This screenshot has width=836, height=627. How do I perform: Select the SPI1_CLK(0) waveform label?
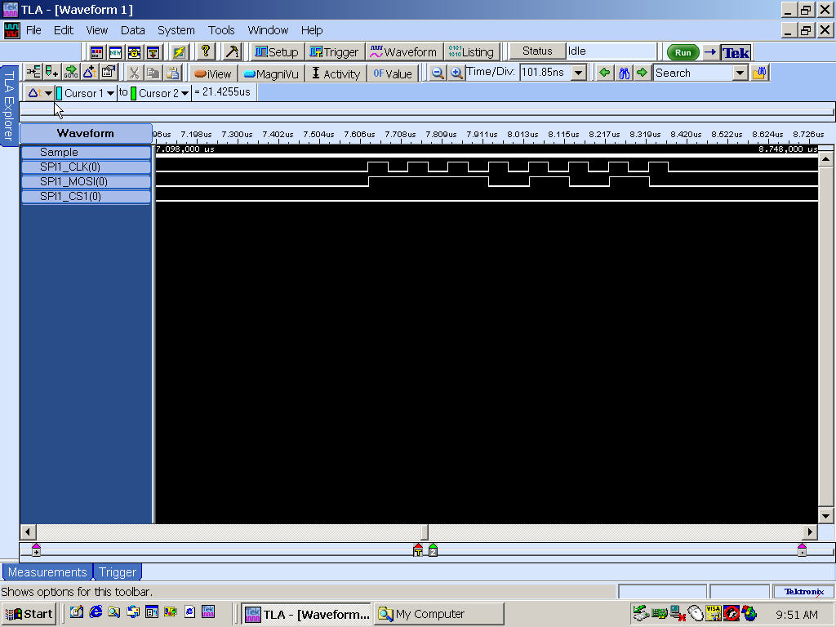tap(86, 167)
